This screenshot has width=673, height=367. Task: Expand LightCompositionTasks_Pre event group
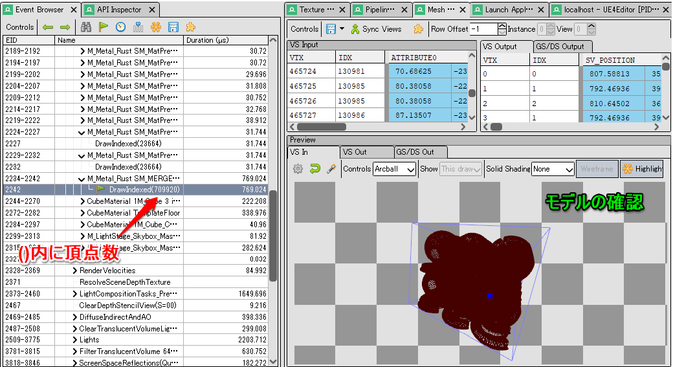[x=74, y=294]
